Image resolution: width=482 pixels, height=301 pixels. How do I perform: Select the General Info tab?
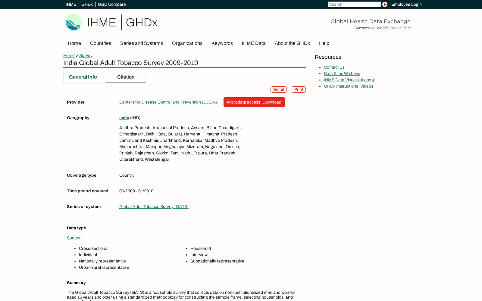coord(83,77)
